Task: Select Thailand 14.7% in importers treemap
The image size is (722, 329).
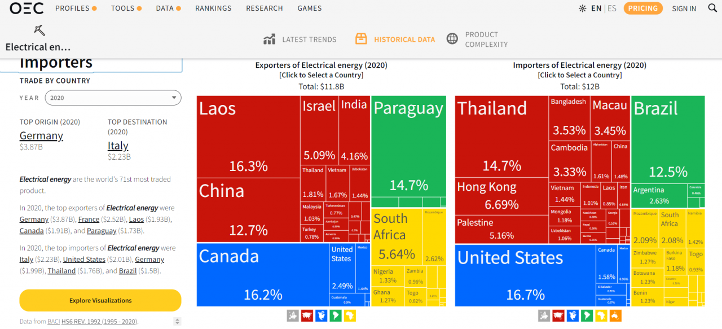Action: click(x=501, y=137)
